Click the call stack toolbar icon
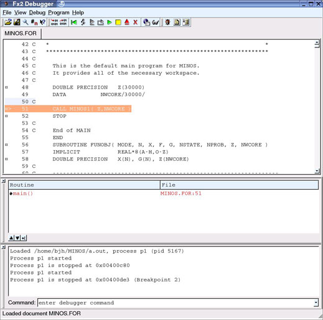The height and width of the screenshot is (320, 323). click(x=186, y=22)
